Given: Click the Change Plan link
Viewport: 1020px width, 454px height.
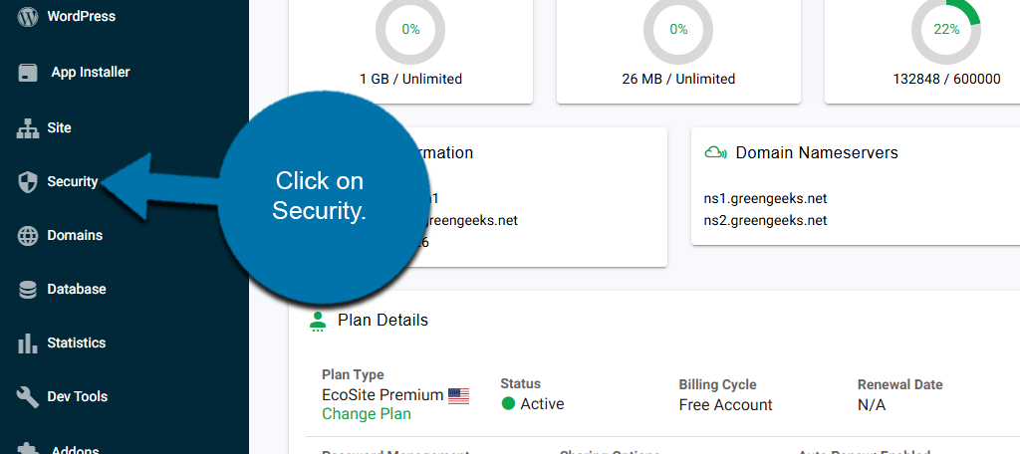Looking at the screenshot, I should tap(366, 414).
